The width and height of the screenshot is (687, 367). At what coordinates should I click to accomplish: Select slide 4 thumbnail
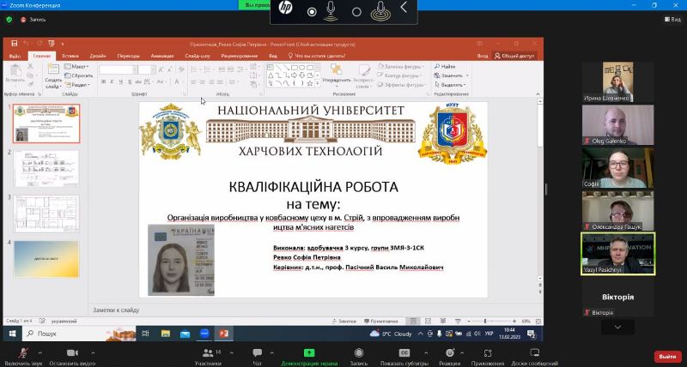[46, 258]
